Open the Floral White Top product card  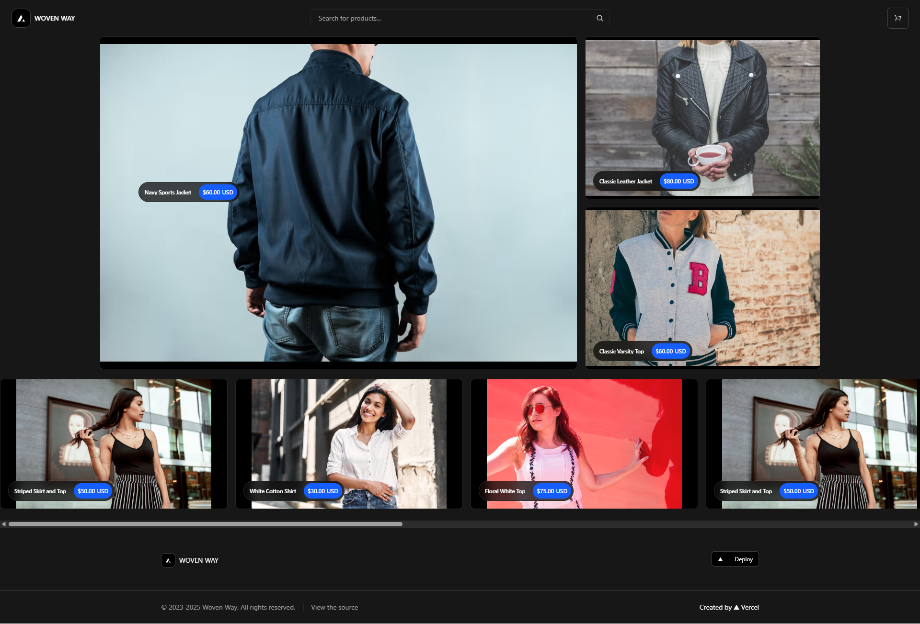pos(584,444)
